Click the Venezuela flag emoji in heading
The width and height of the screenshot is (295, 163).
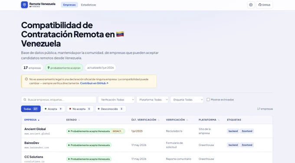click(x=120, y=34)
